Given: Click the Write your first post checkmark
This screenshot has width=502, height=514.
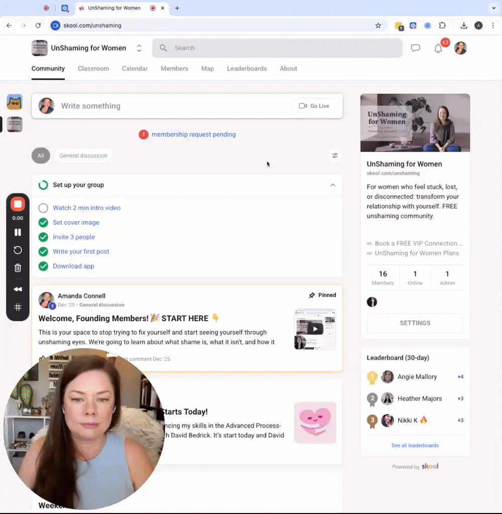Looking at the screenshot, I should click(x=43, y=252).
